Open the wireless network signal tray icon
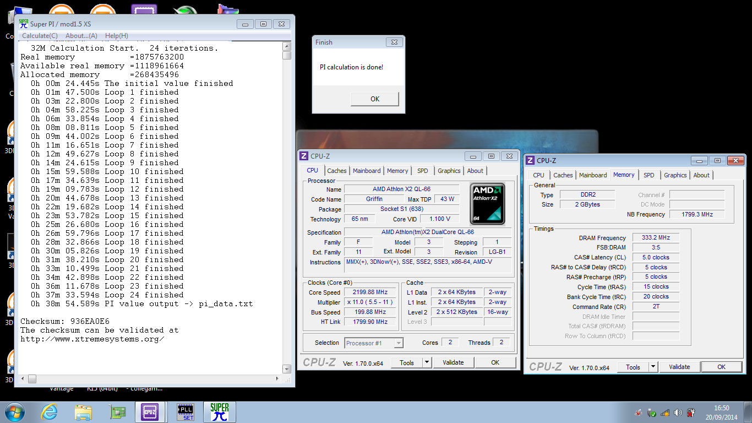 665,412
